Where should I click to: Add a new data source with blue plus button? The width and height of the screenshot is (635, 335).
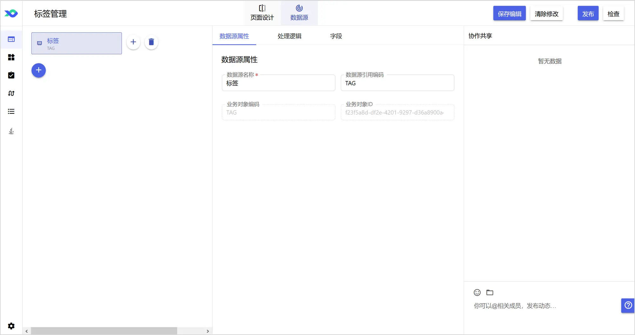[38, 70]
